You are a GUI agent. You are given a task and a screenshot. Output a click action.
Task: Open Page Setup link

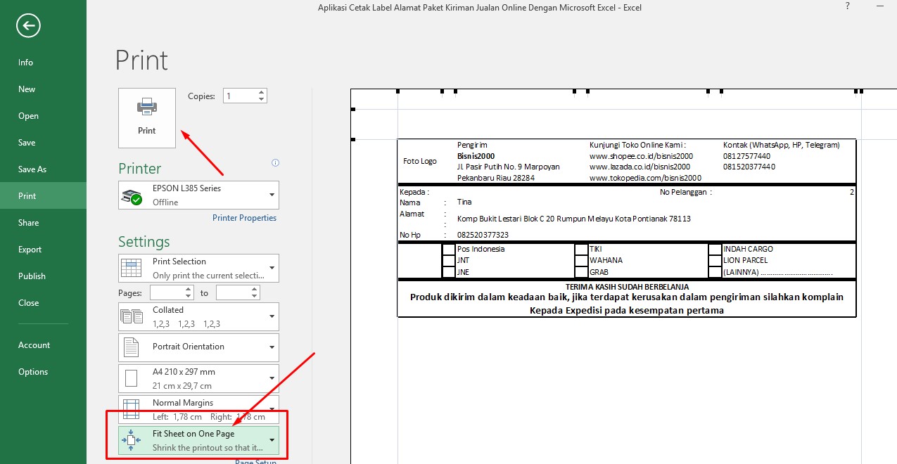point(255,461)
